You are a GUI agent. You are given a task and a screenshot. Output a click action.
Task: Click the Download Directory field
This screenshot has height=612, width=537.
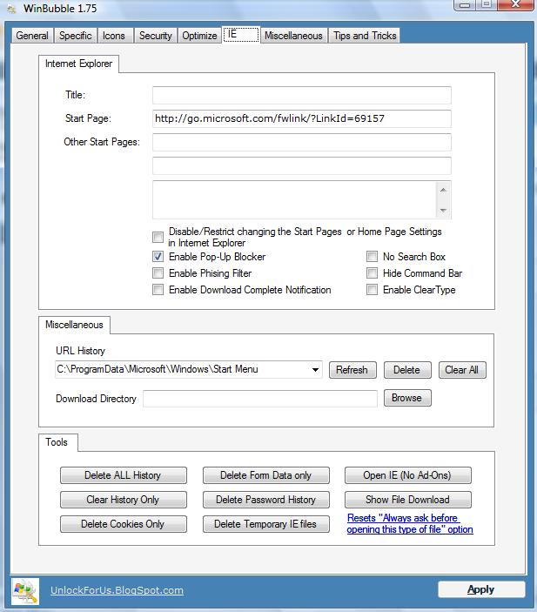(260, 399)
